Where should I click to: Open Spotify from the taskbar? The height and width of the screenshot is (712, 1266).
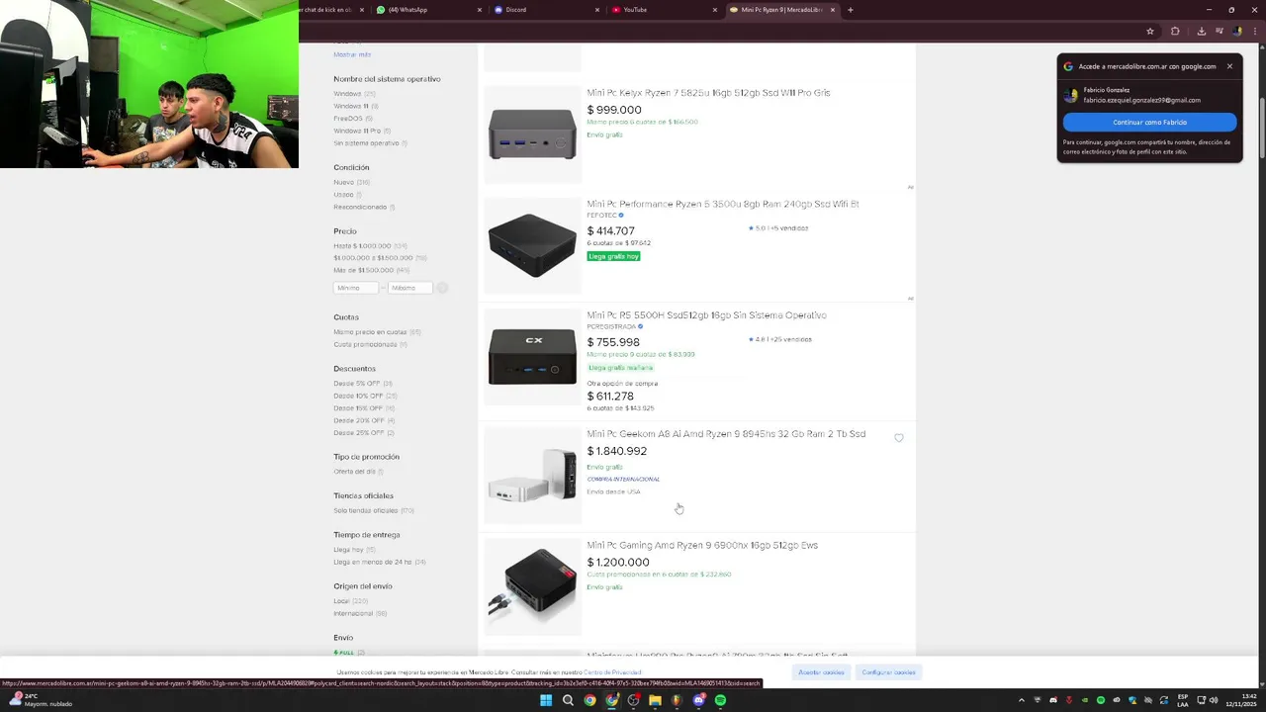pyautogui.click(x=720, y=700)
